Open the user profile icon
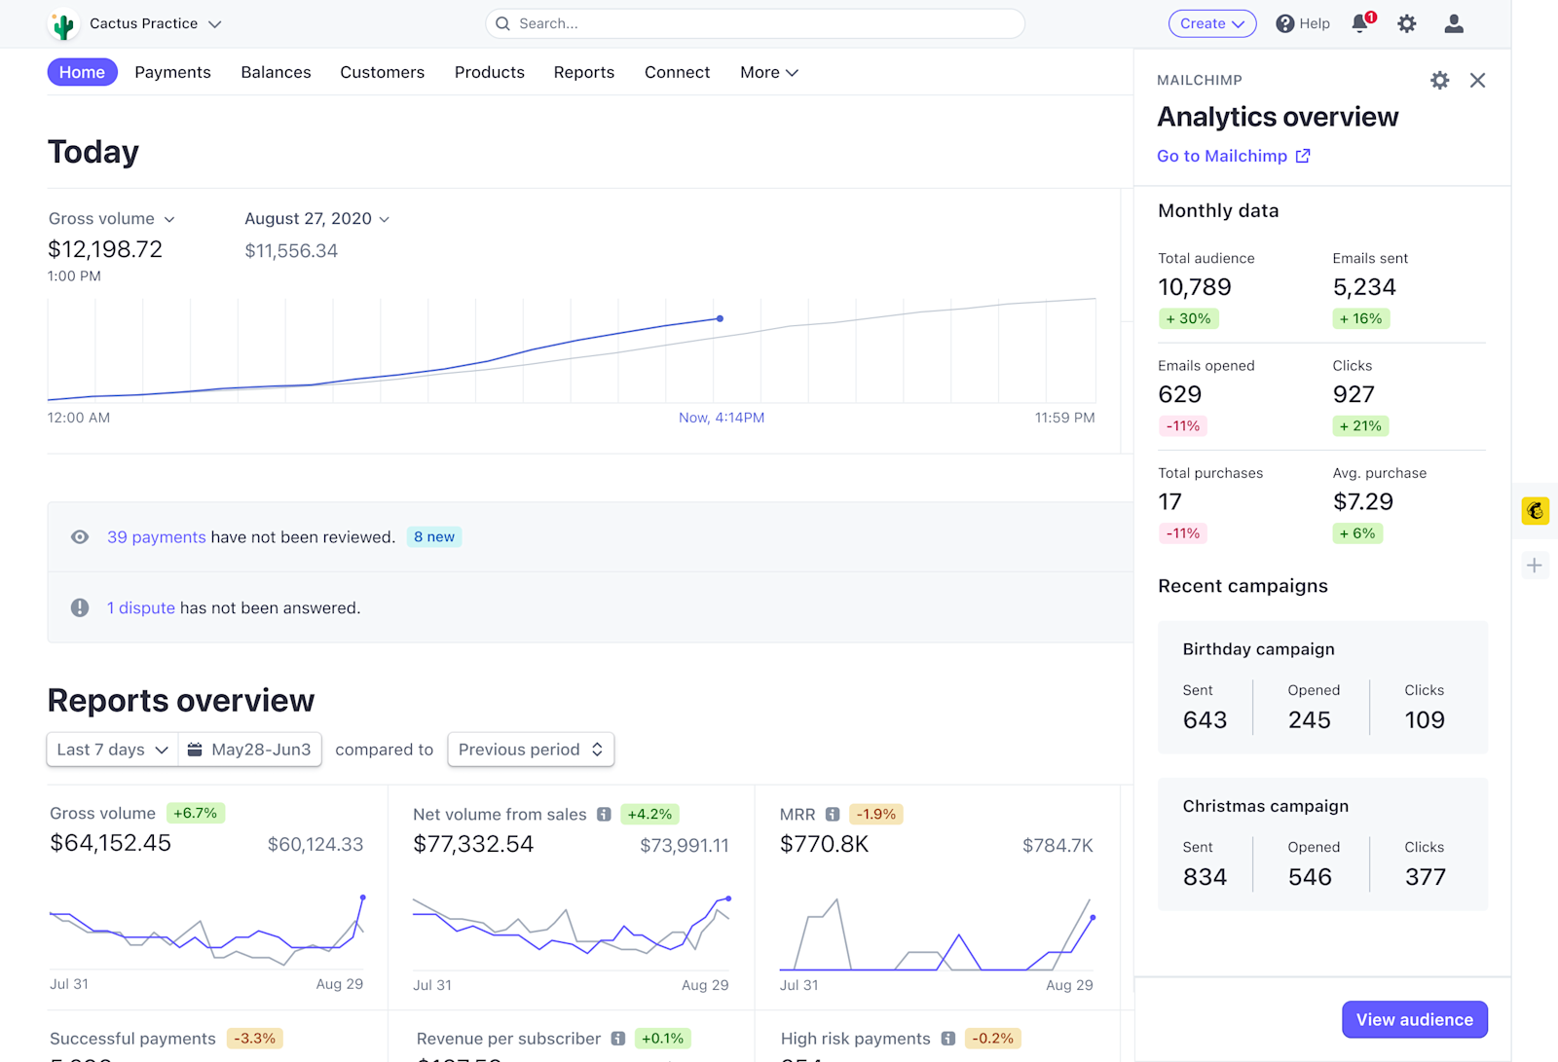Image resolution: width=1558 pixels, height=1062 pixels. [x=1454, y=23]
